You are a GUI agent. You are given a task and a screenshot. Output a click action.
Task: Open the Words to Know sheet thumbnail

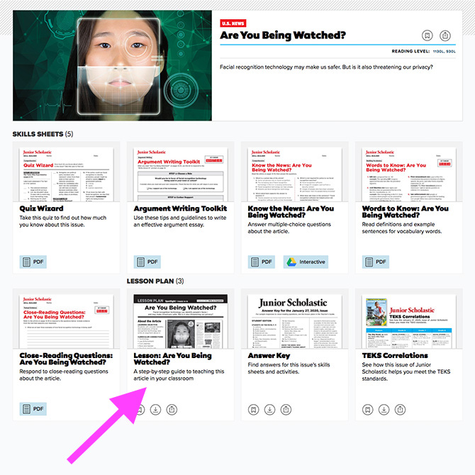point(409,174)
